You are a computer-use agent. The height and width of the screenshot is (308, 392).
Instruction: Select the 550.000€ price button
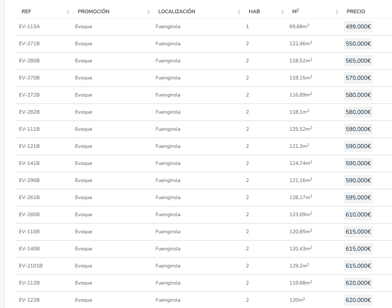(x=358, y=44)
